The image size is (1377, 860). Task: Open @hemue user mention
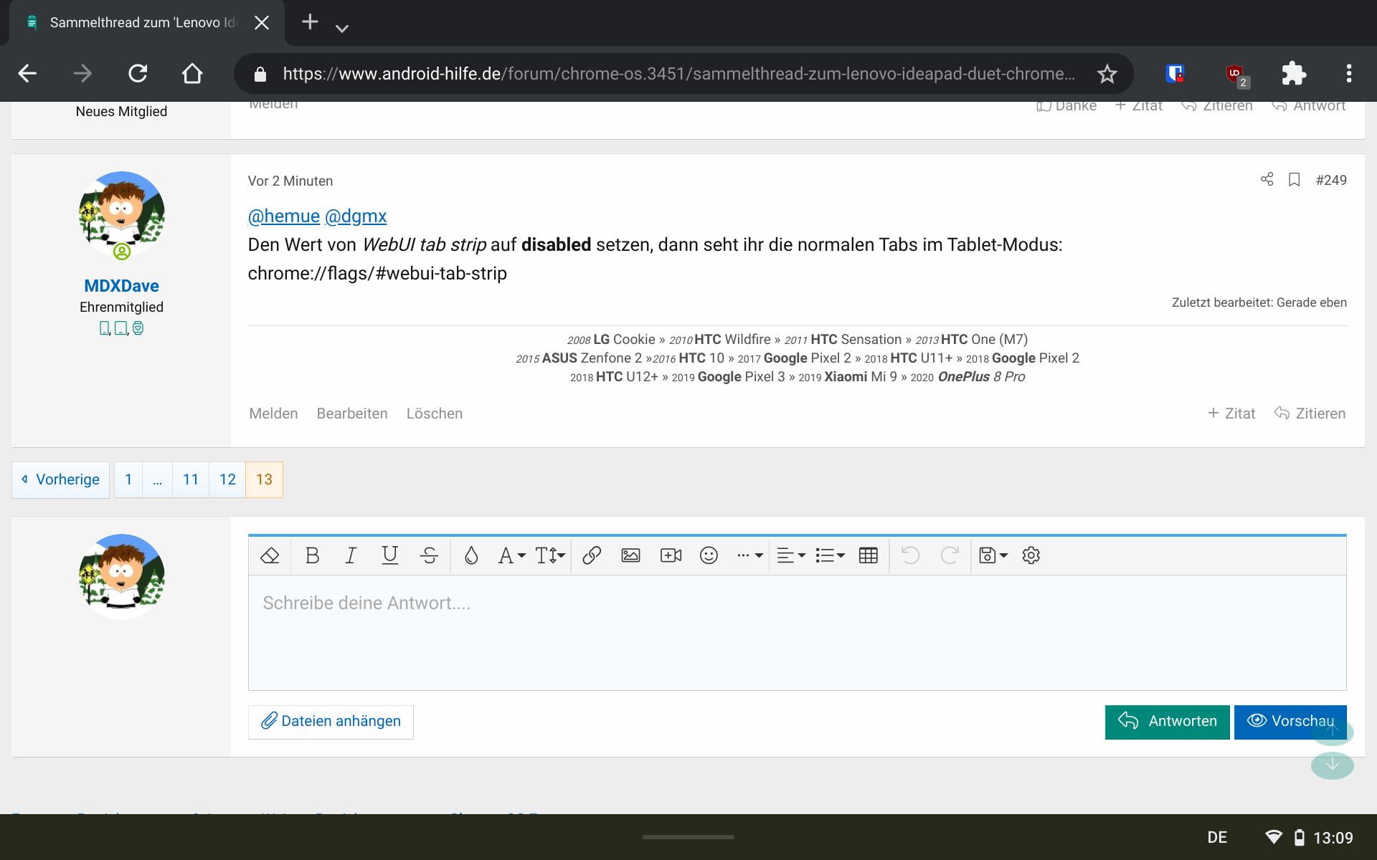point(284,216)
